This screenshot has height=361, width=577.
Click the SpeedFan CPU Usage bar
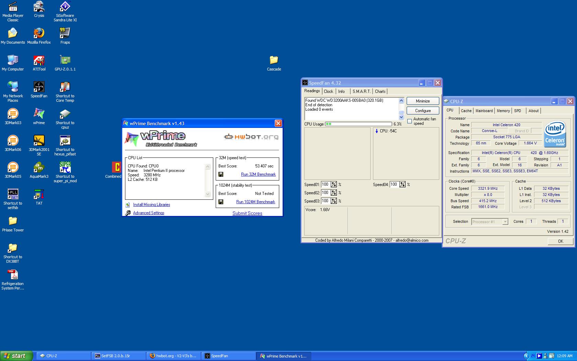[359, 124]
